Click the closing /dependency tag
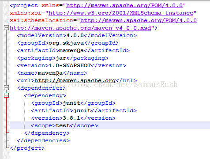 tap(47, 133)
